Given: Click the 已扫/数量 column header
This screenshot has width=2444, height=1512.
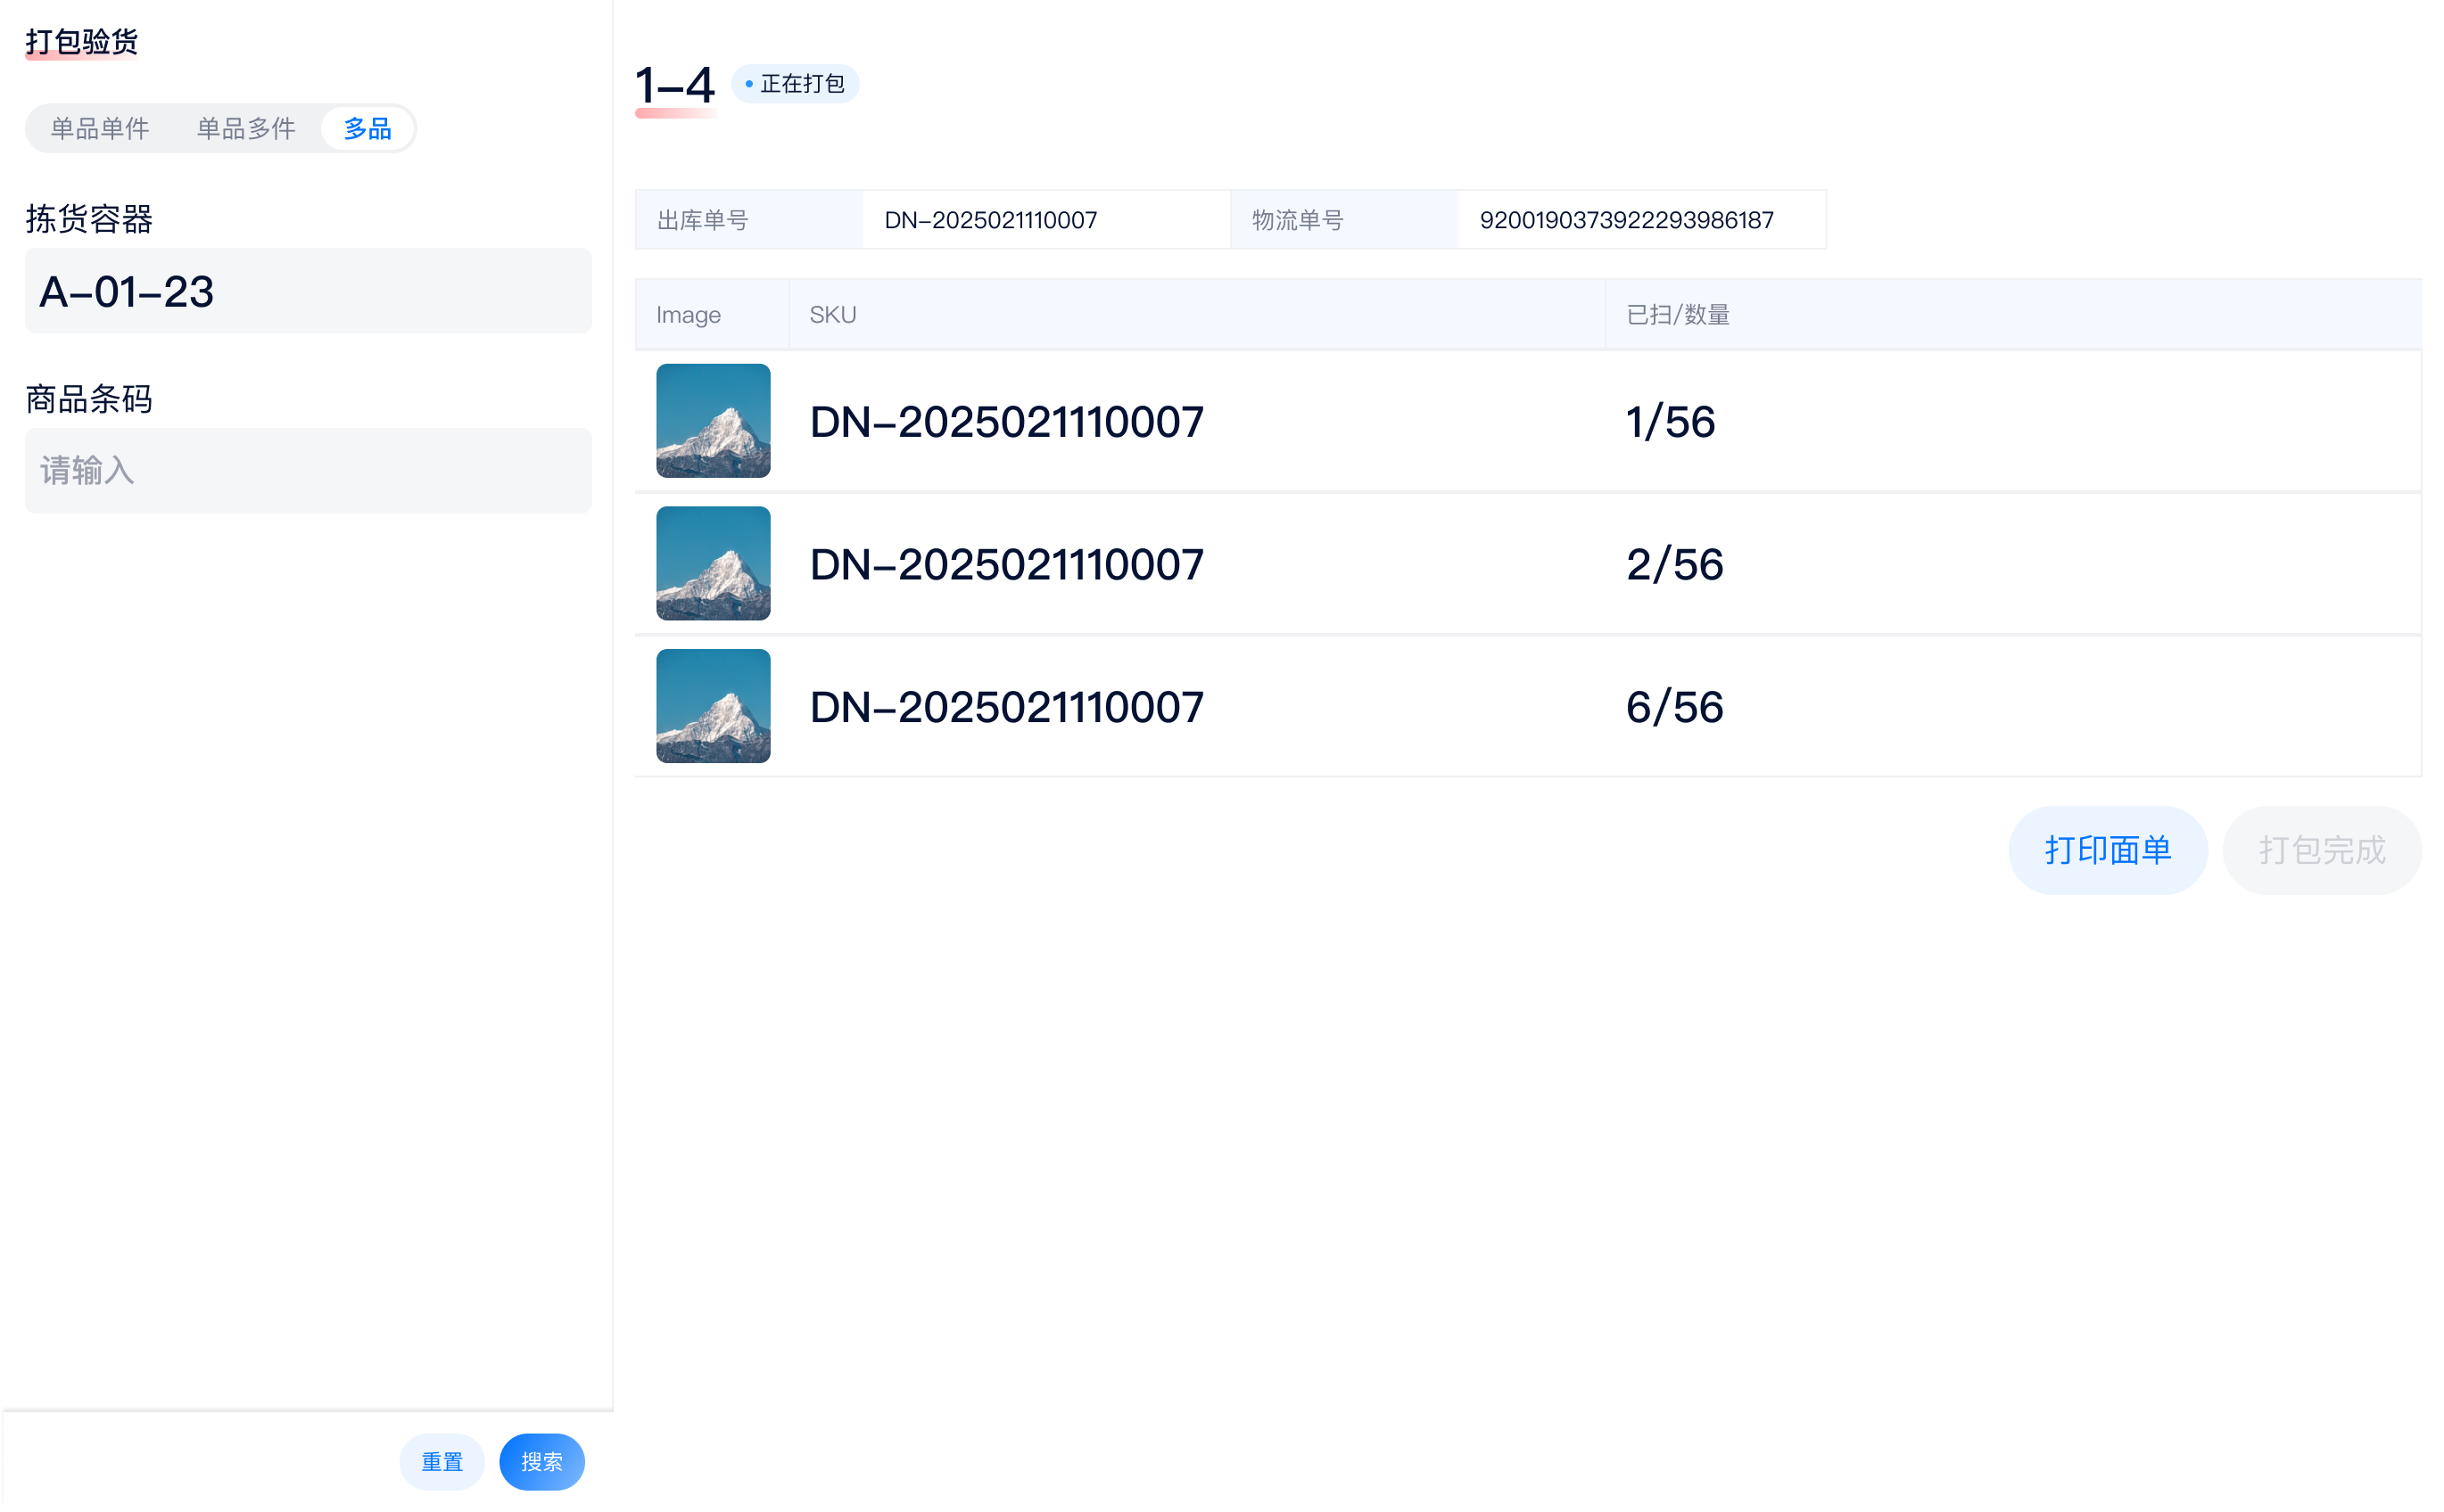Looking at the screenshot, I should [1678, 315].
